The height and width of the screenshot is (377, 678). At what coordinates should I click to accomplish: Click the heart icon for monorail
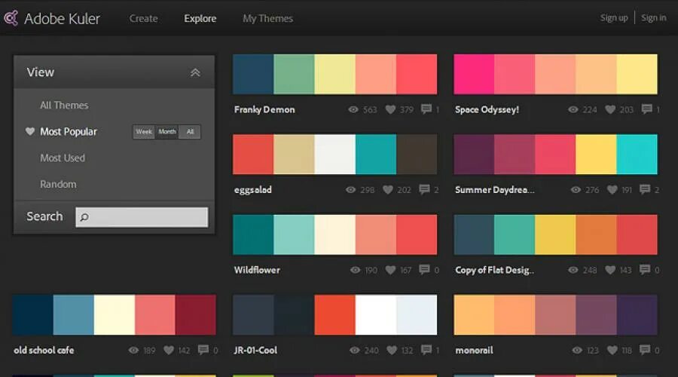612,350
